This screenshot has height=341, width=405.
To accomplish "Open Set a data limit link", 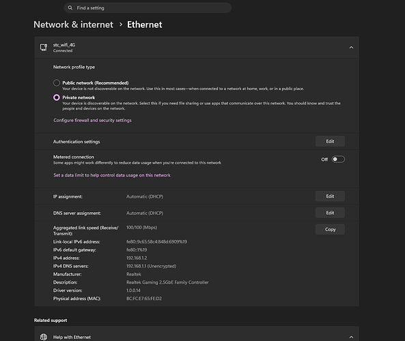I will [112, 175].
